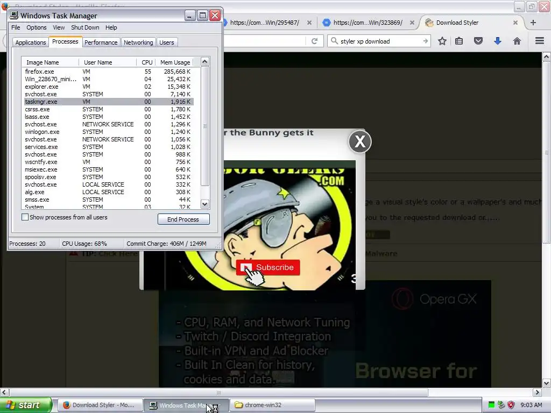Sort processes by CPU column
Screen dimensions: 551x413
pos(146,62)
